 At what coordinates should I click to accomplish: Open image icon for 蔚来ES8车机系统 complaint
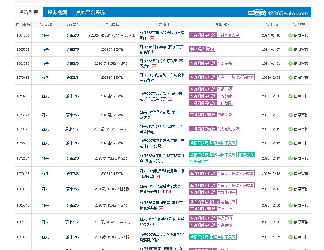[x=152, y=38]
